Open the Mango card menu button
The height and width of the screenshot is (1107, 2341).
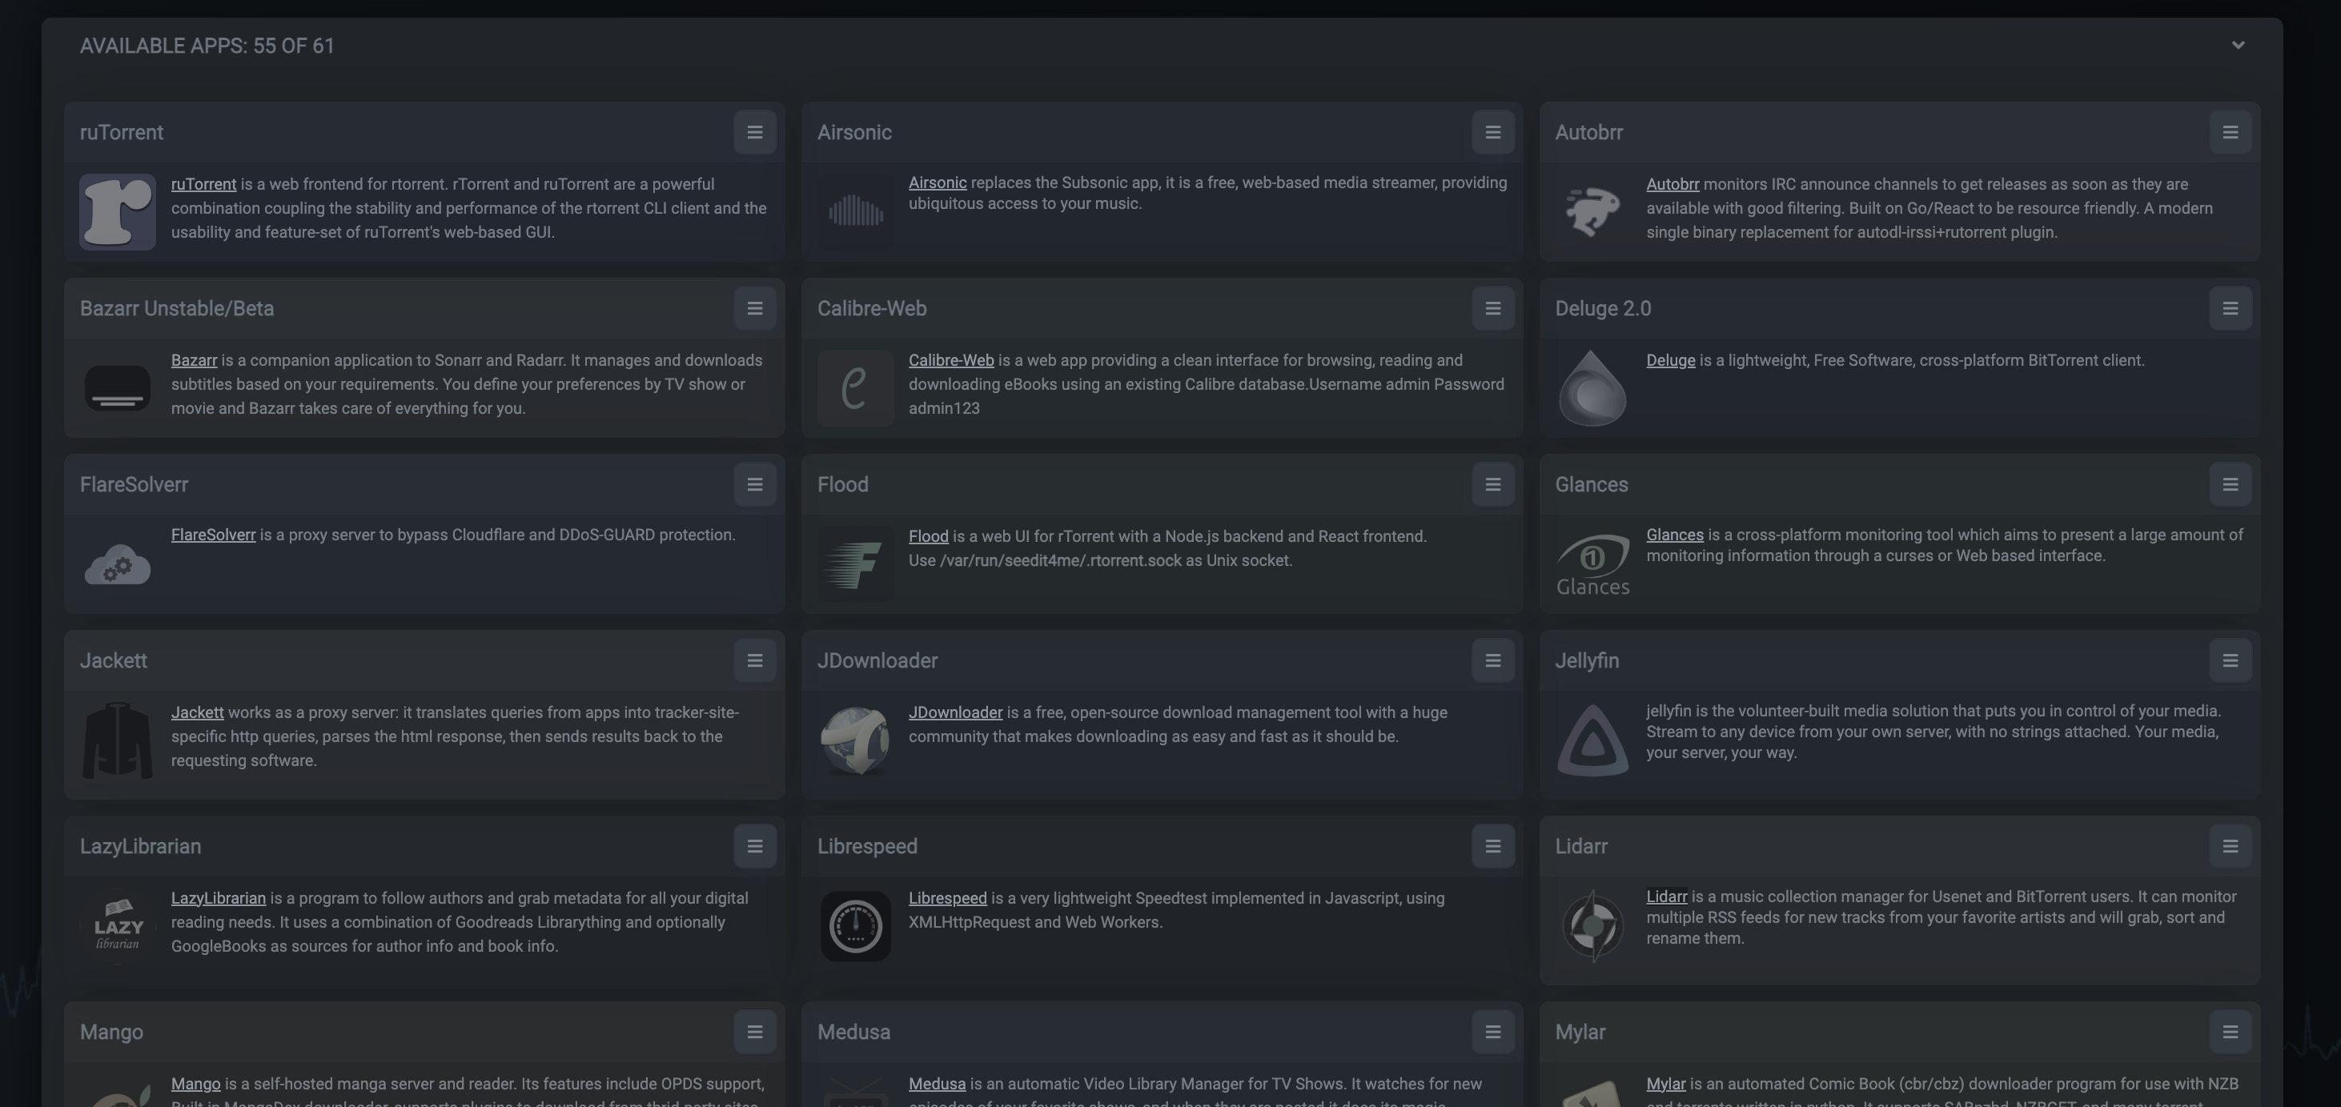(x=754, y=1033)
